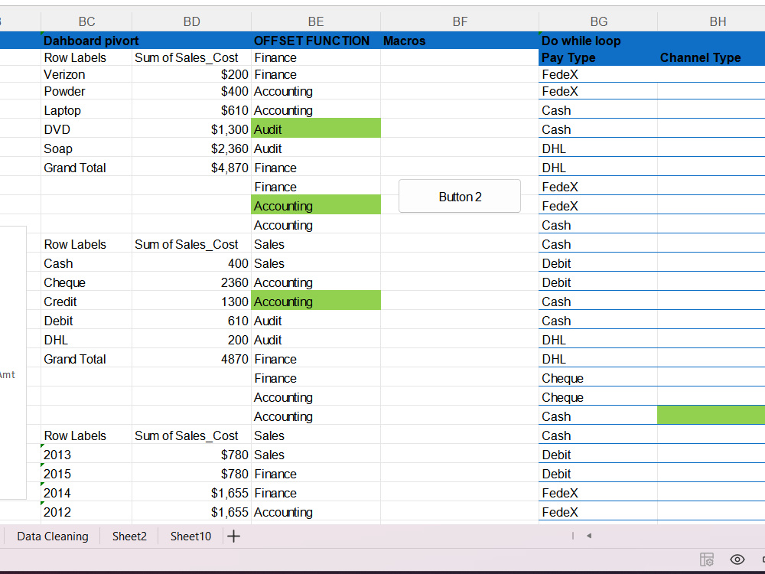
Task: Select the '2014' year row label
Action: [86, 492]
